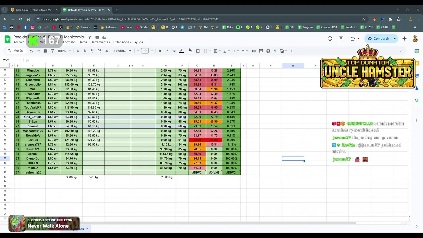This screenshot has width=423, height=238.
Task: Click the Compartir share button
Action: coord(379,39)
